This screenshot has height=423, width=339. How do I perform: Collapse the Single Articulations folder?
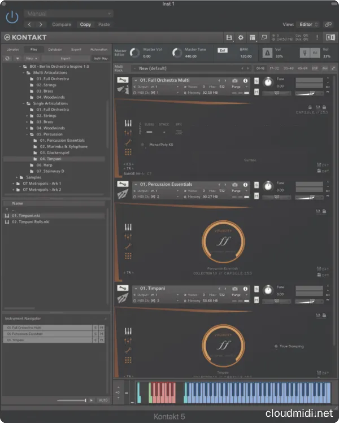point(24,103)
